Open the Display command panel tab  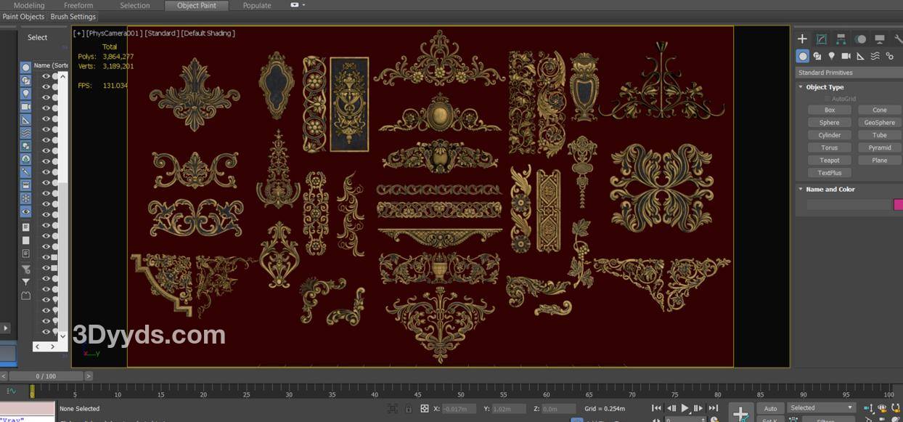[x=879, y=39]
